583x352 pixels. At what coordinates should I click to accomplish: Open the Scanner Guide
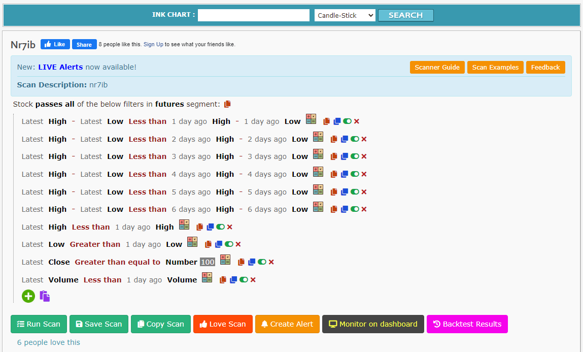pyautogui.click(x=437, y=68)
